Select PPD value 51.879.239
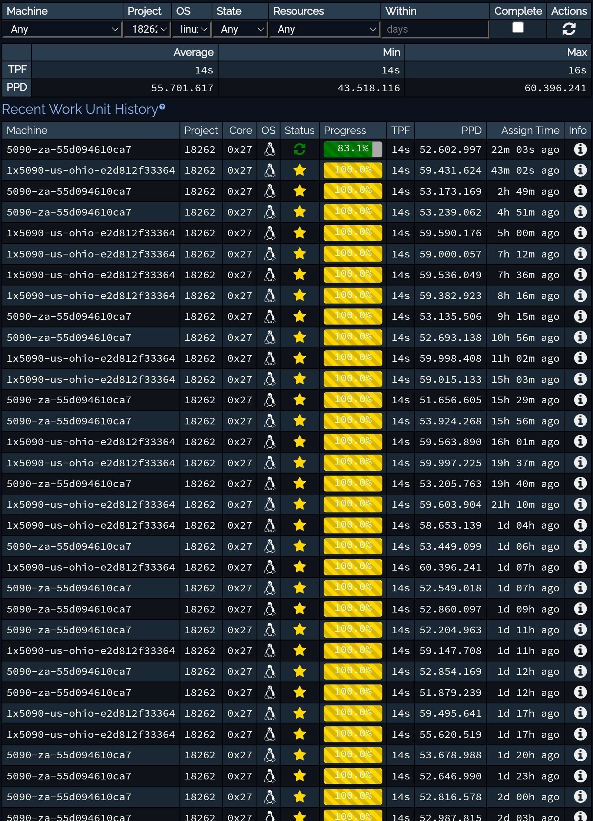The image size is (593, 821). pyautogui.click(x=450, y=693)
